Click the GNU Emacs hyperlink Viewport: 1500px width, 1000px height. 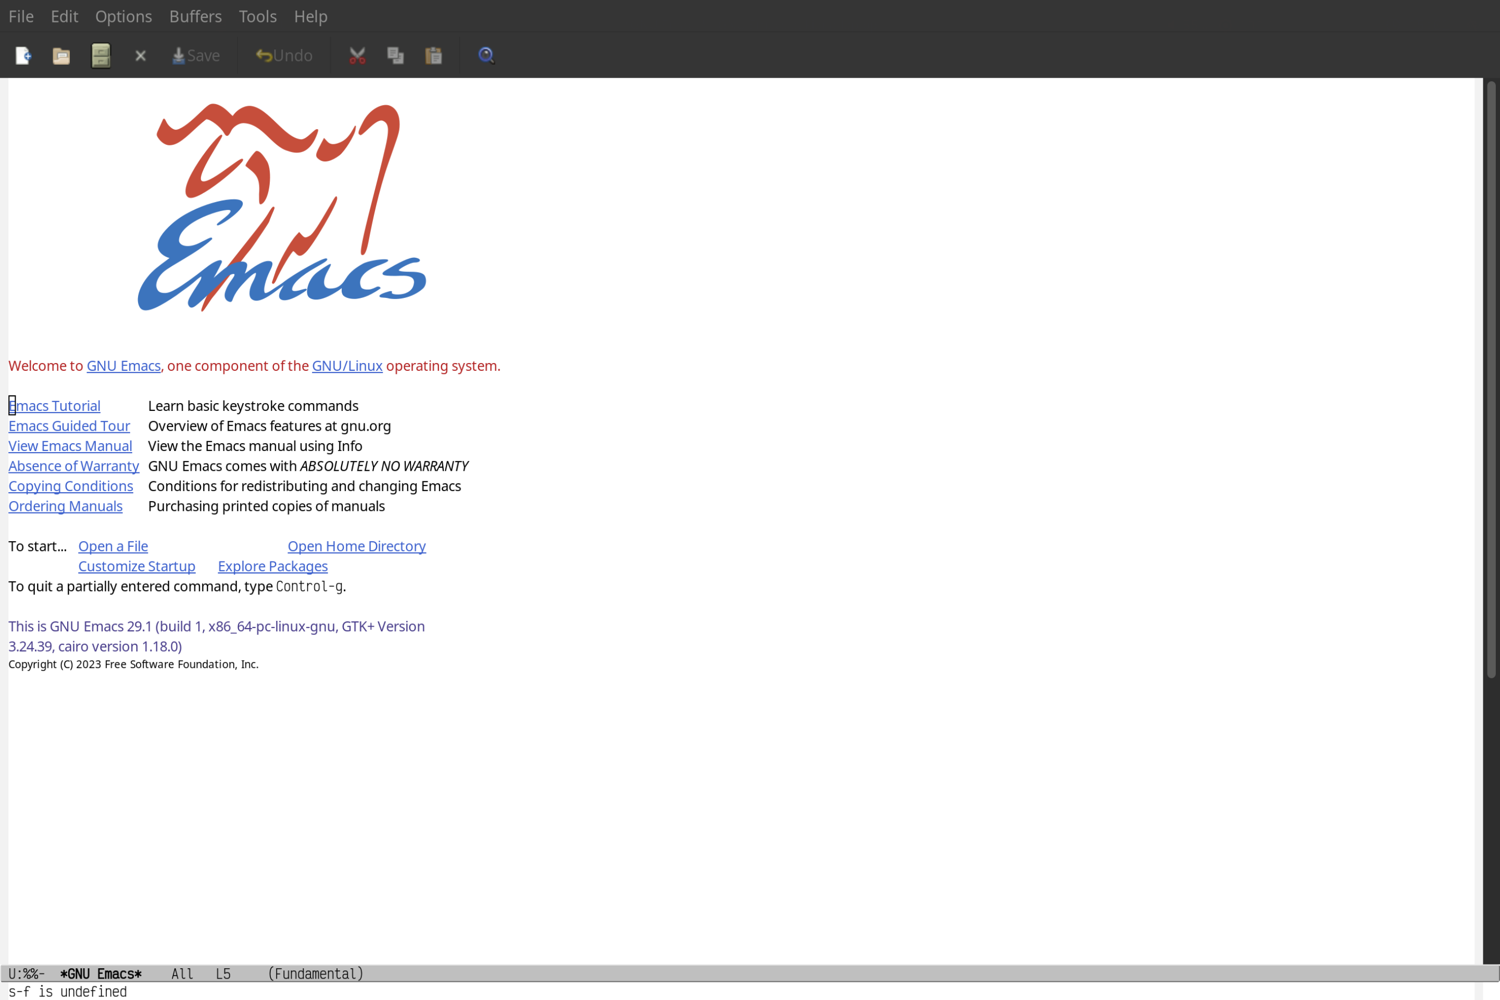click(x=123, y=366)
